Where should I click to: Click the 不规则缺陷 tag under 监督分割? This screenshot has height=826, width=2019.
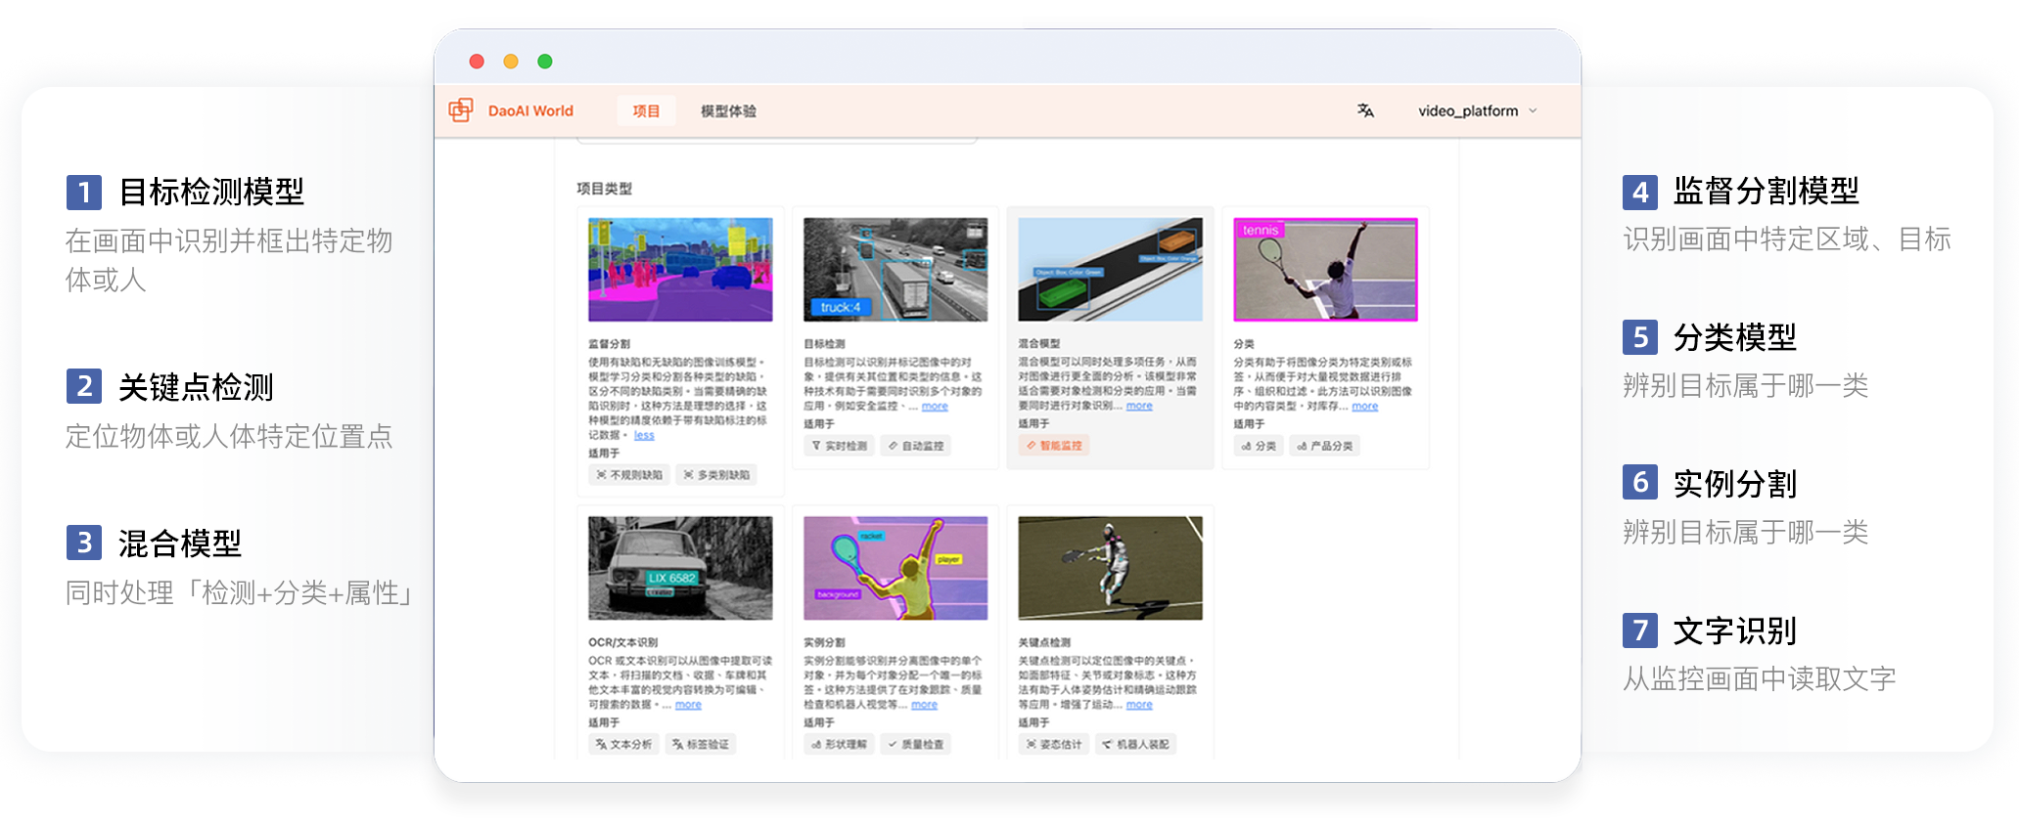coord(629,475)
